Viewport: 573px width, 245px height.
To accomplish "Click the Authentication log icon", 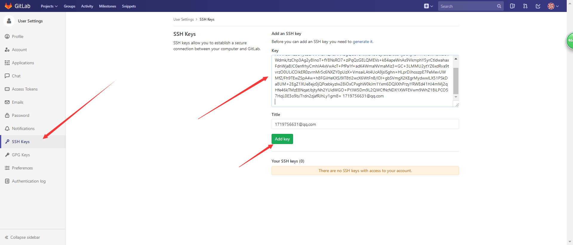I will 7,181.
